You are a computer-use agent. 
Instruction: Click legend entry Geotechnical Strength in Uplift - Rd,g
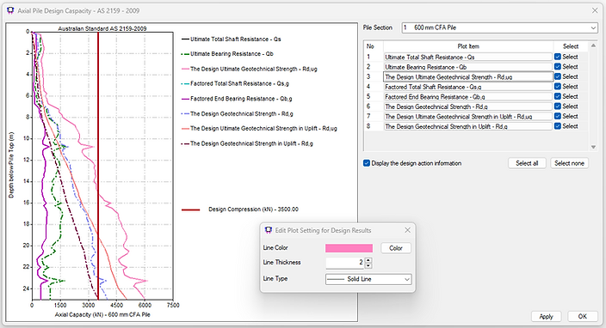(x=247, y=143)
